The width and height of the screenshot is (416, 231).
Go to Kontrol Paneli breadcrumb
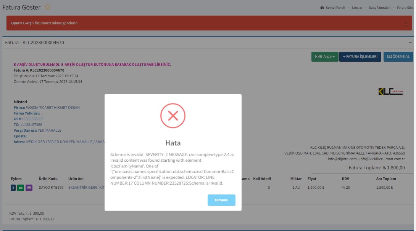tap(336, 8)
